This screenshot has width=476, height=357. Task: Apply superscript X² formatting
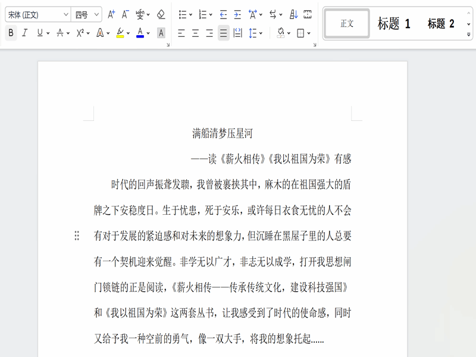pos(80,33)
